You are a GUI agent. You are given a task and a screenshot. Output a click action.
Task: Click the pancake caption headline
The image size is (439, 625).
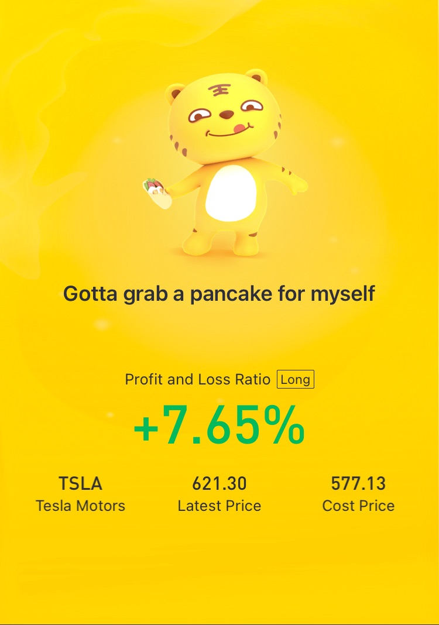click(220, 294)
